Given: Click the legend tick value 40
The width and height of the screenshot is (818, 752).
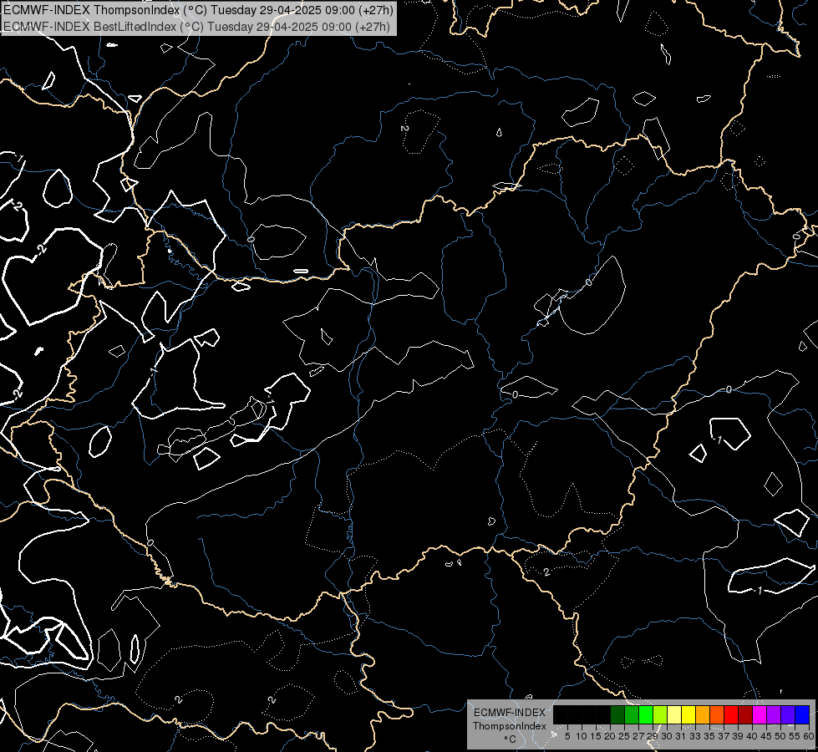Looking at the screenshot, I should coord(752,736).
